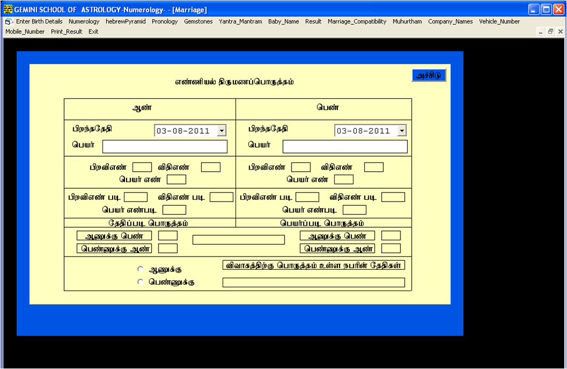Click the பெண்ணுக்கு ஆண் button under name compatibility
This screenshot has height=369, width=567.
point(337,248)
